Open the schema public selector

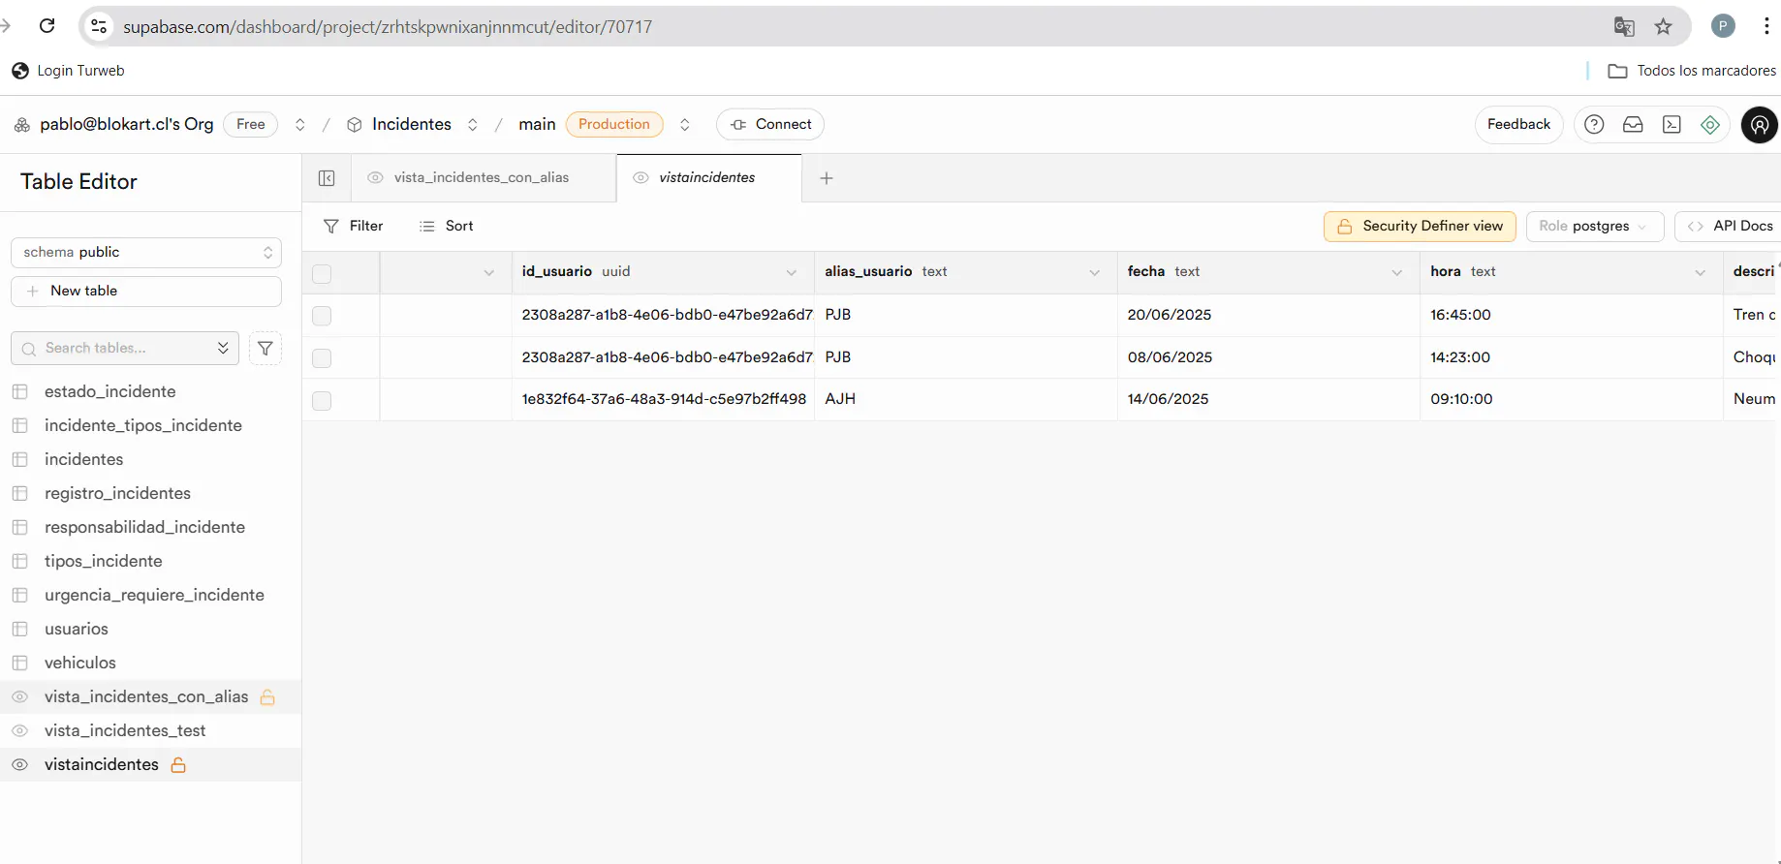(146, 252)
